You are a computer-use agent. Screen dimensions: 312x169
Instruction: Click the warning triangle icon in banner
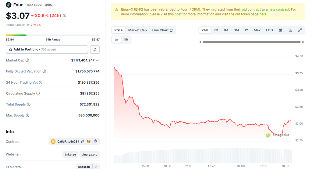click(117, 9)
